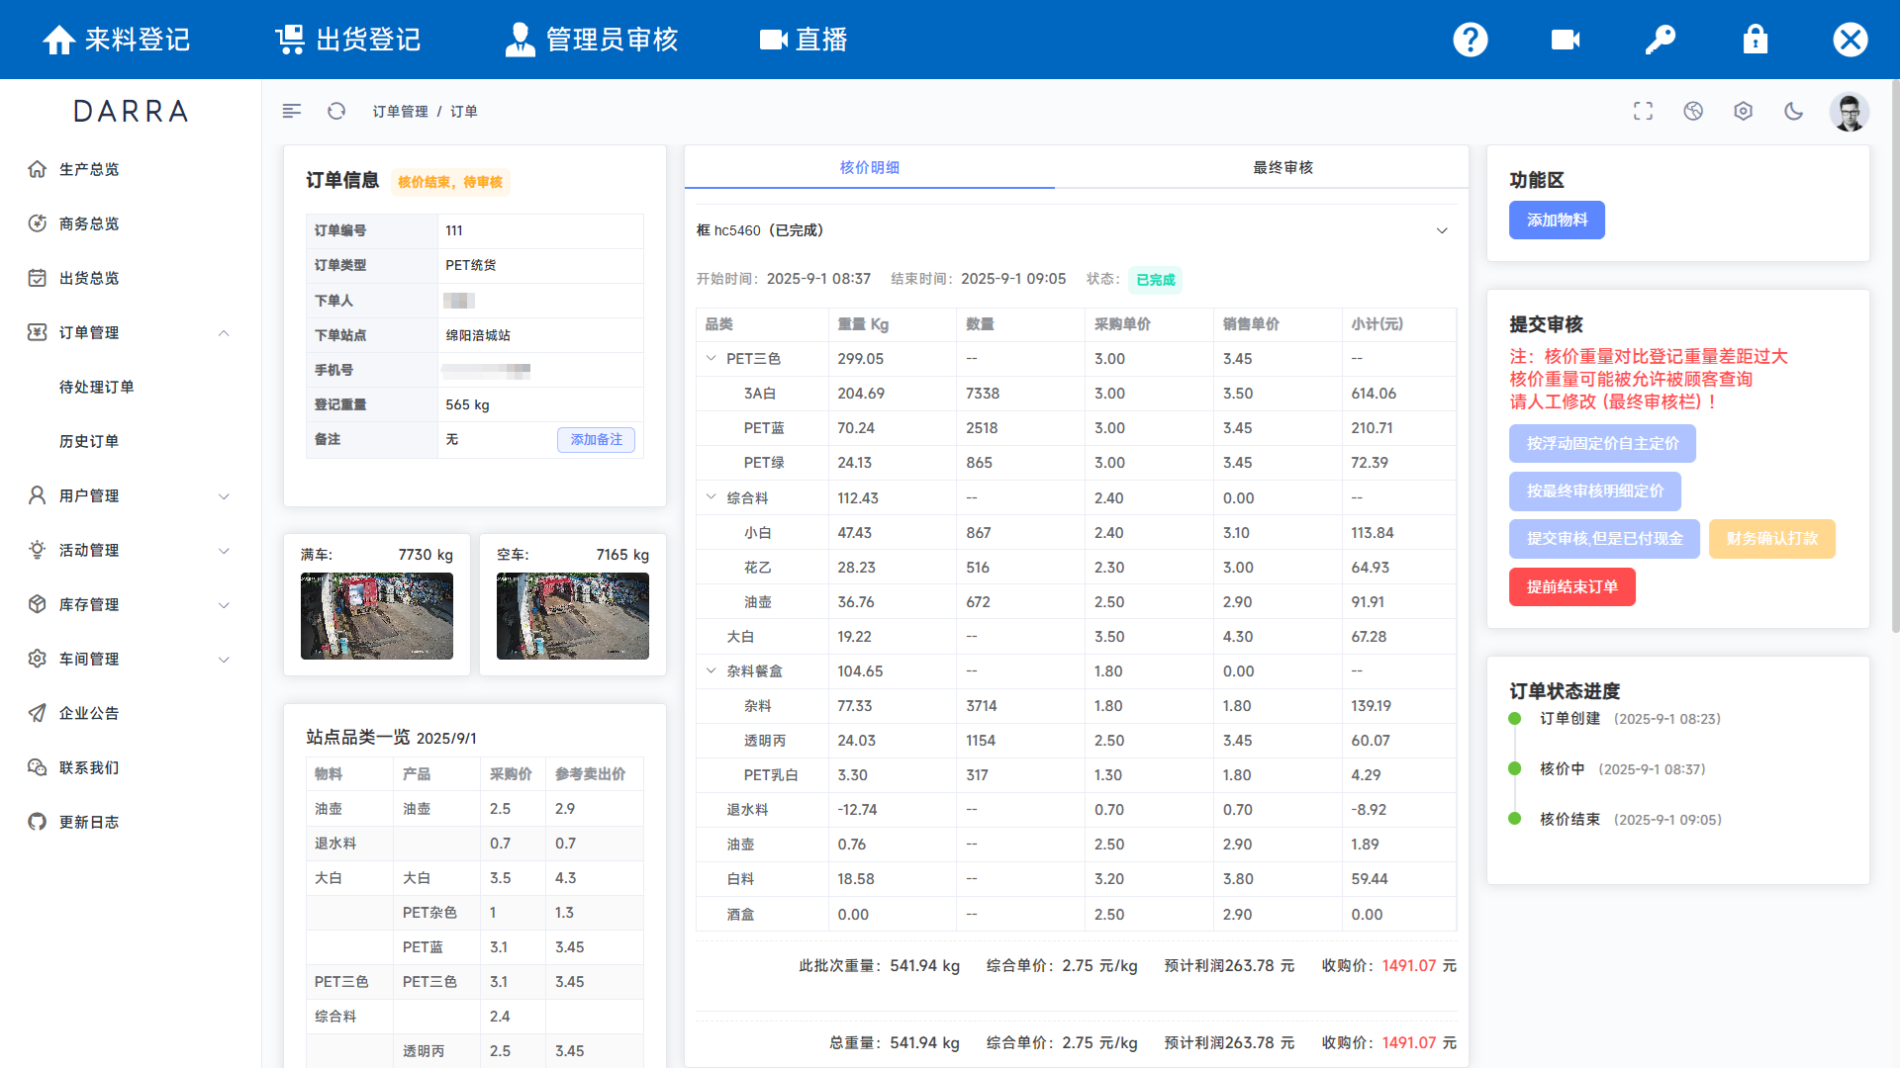Collapse the 框 hc5460 panel chevron

pos(1442,230)
